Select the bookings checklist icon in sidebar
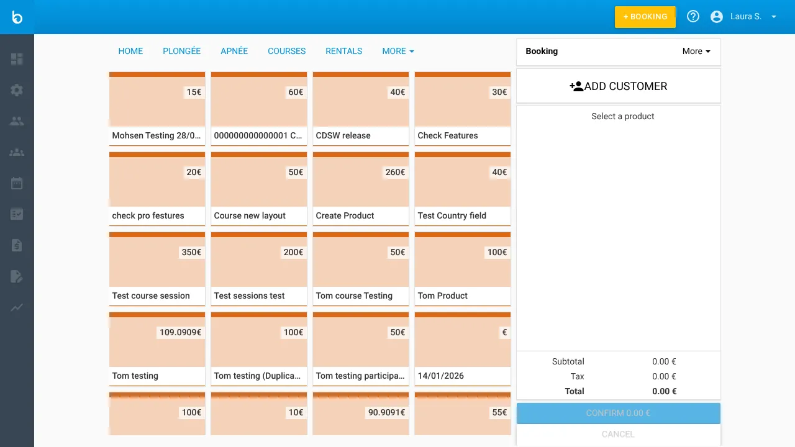795x447 pixels. click(17, 214)
